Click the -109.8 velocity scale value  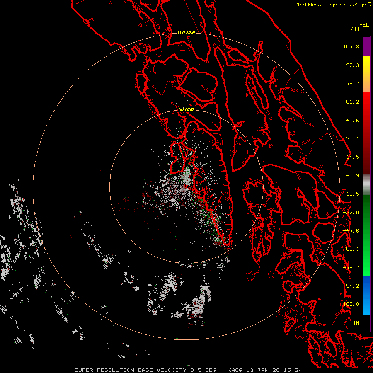tap(349, 304)
